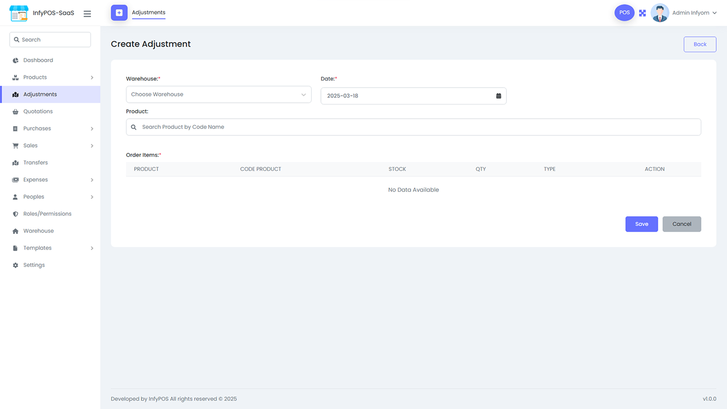The width and height of the screenshot is (727, 409).
Task: Toggle the sidebar with the hamburger icon
Action: (87, 13)
